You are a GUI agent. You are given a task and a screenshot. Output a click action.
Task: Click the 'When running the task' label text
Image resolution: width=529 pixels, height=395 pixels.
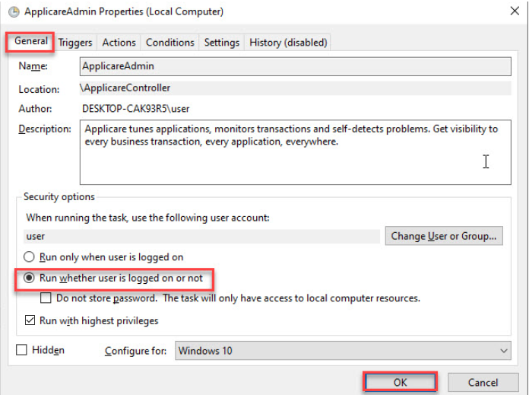coord(147,218)
